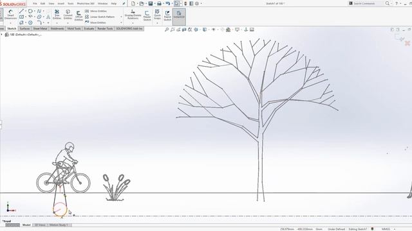The image size is (412, 231).
Task: Toggle the Rapid Sketch button
Action: tap(167, 15)
